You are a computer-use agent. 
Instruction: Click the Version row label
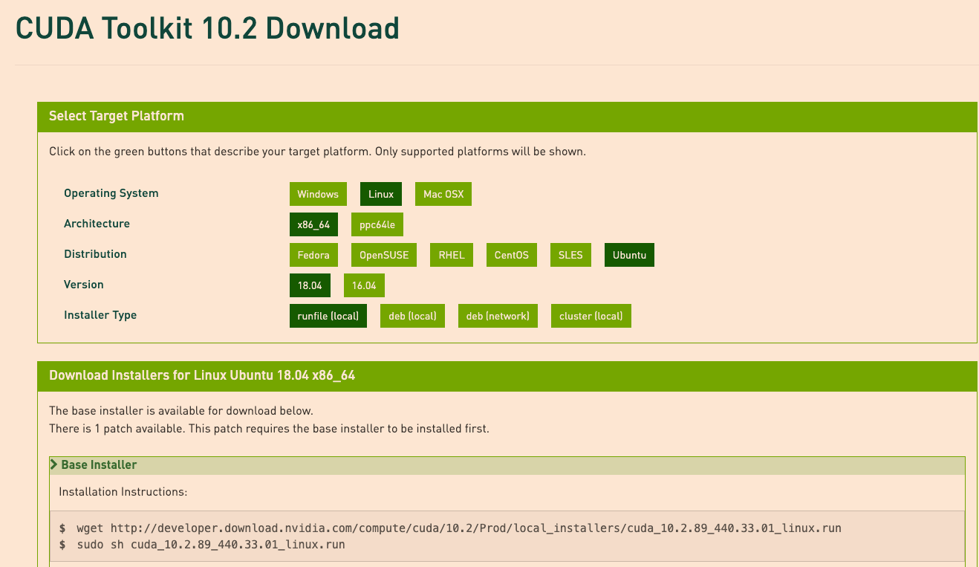tap(84, 285)
